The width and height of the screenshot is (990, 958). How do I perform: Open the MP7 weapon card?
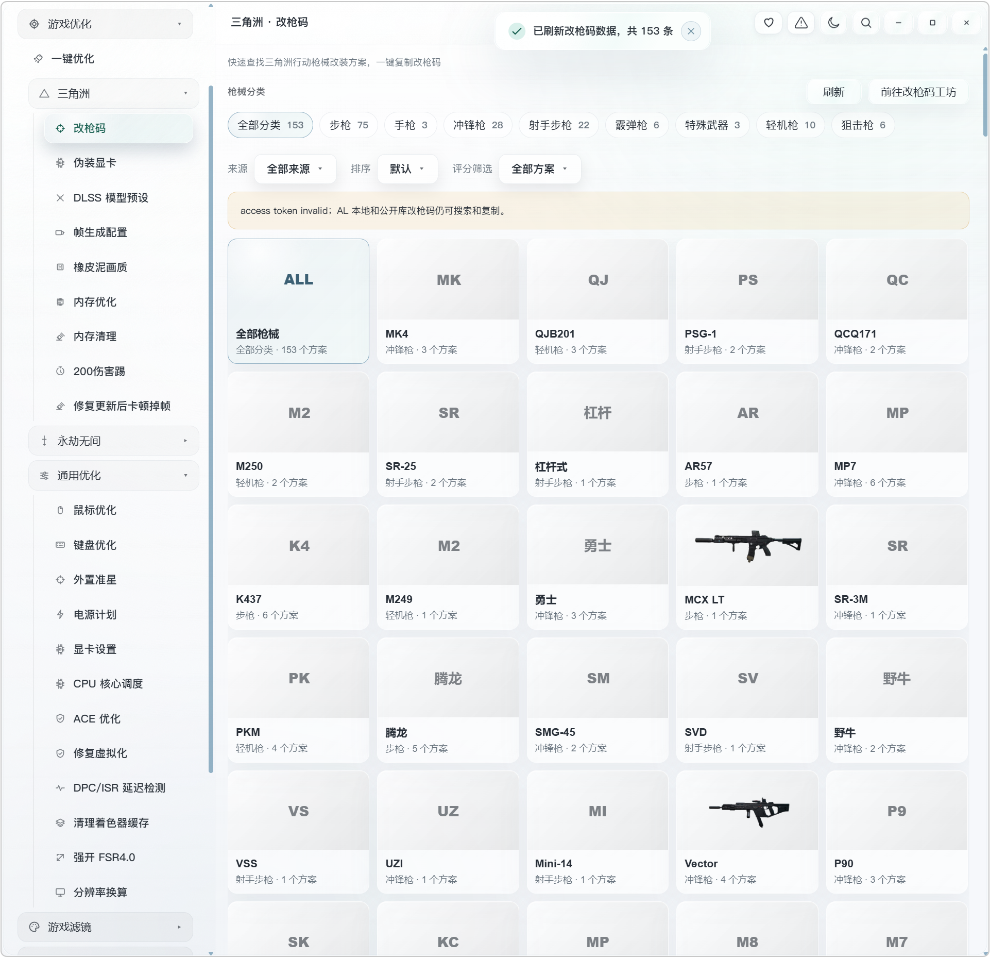pyautogui.click(x=897, y=434)
